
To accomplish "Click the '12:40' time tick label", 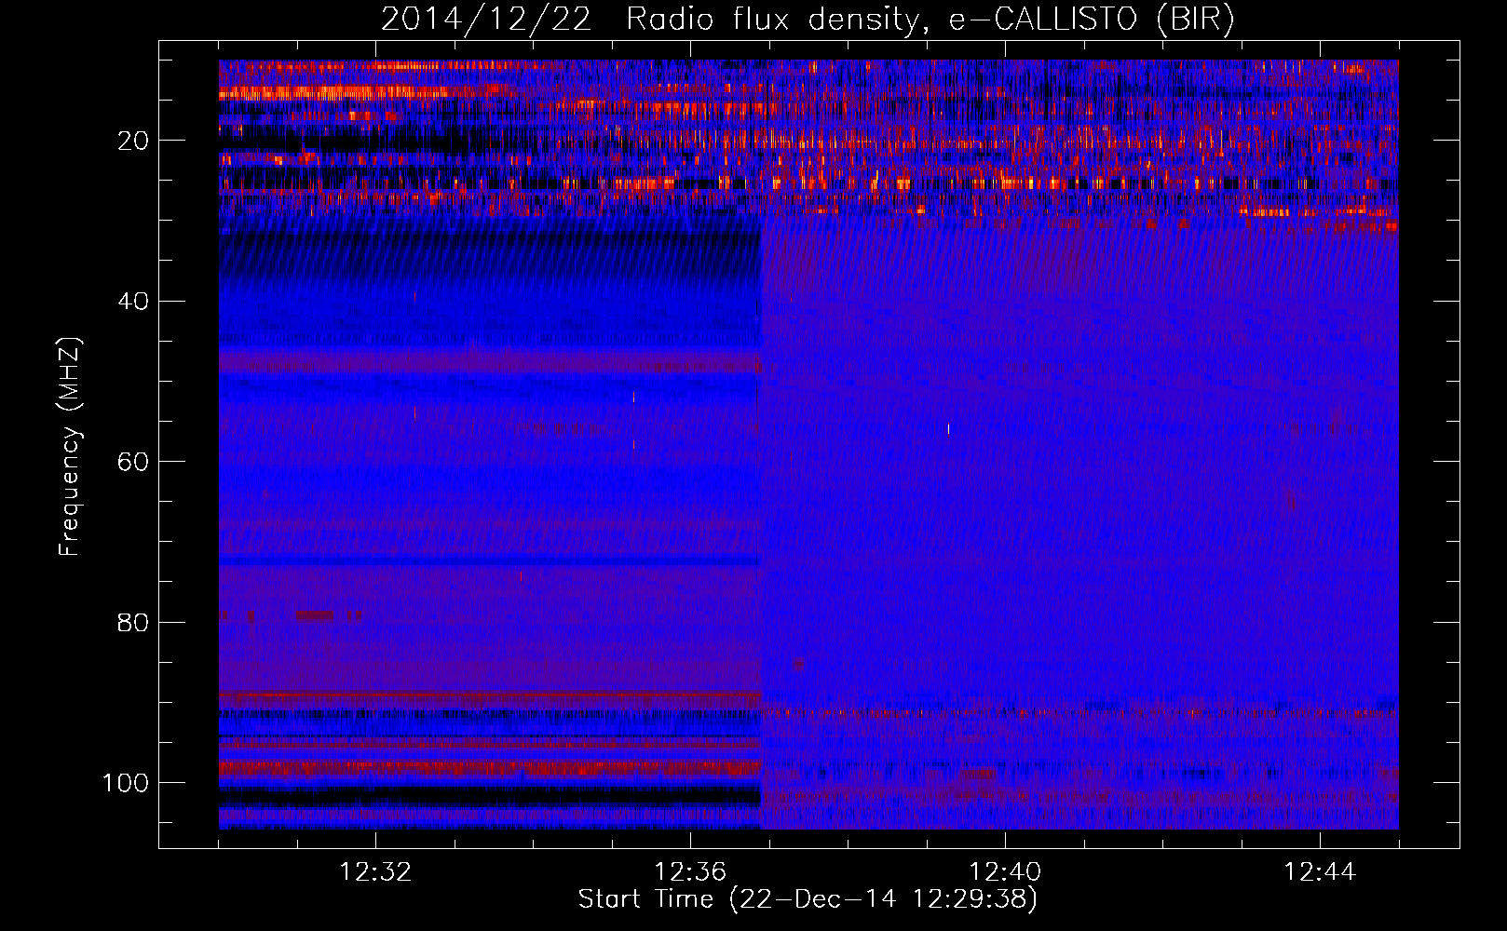I will [x=1005, y=872].
